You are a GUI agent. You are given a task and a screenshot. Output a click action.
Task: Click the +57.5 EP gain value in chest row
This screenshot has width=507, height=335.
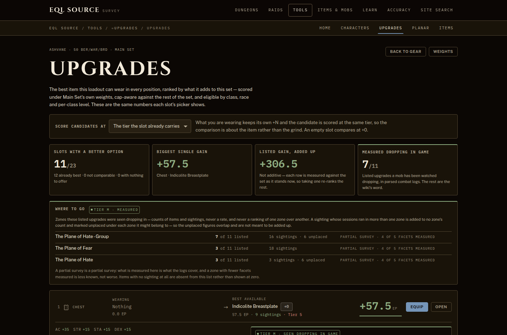pos(378,306)
